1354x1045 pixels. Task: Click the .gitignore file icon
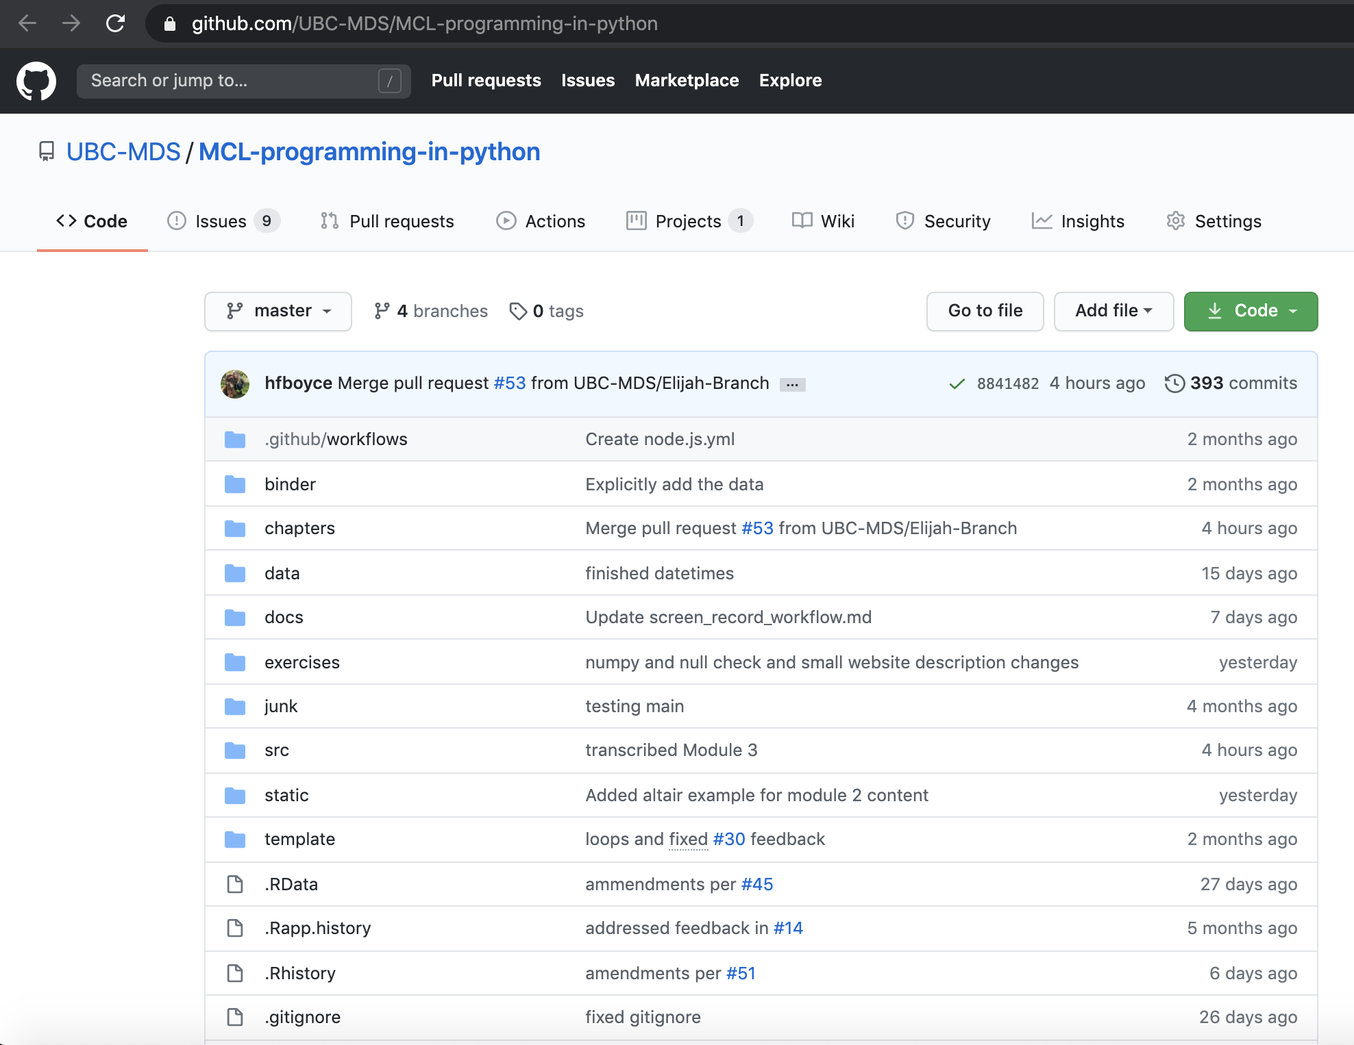[x=235, y=1018]
